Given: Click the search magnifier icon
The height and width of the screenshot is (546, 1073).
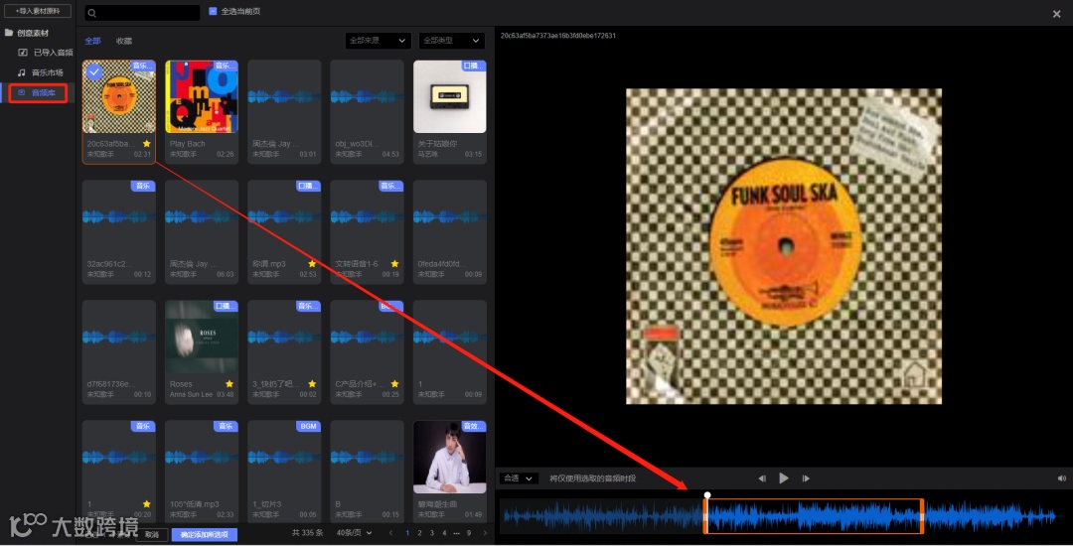Looking at the screenshot, I should (92, 13).
